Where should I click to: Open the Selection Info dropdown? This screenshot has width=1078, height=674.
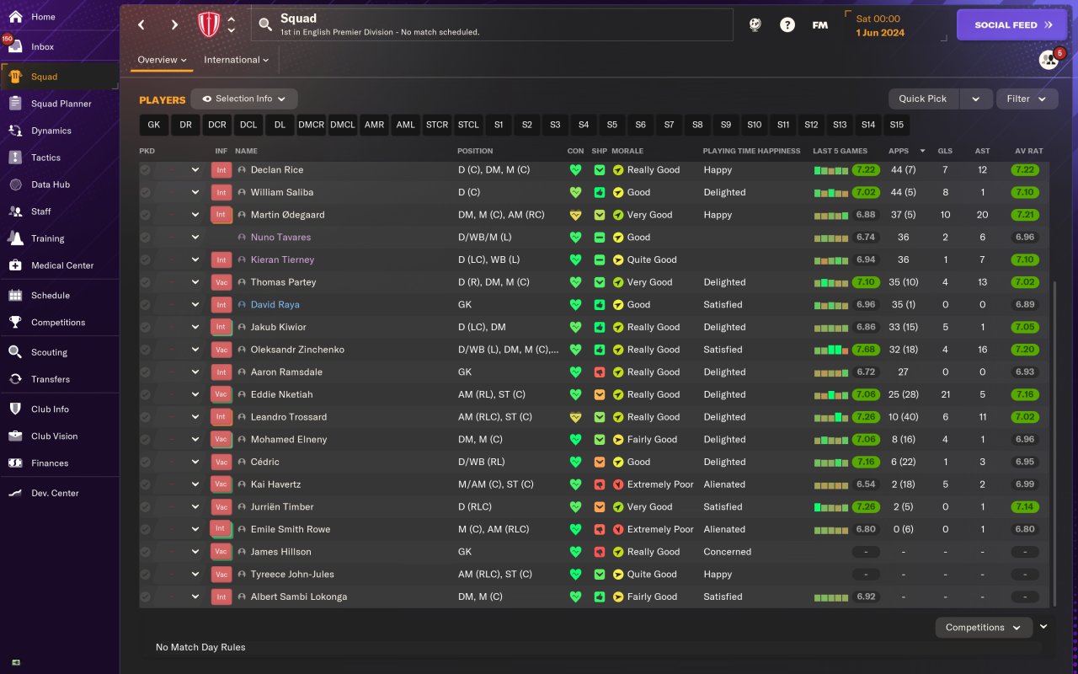pyautogui.click(x=244, y=99)
